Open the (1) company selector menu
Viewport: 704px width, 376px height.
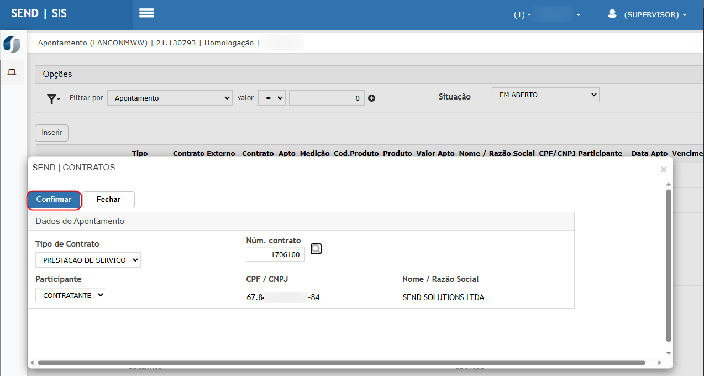pos(547,15)
